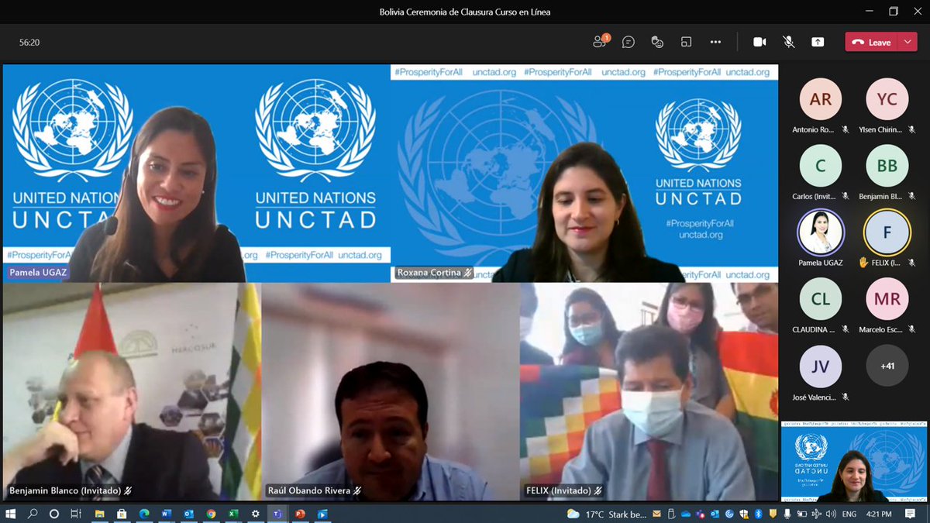
Task: Open Microsoft Store from taskbar
Action: pos(122,514)
